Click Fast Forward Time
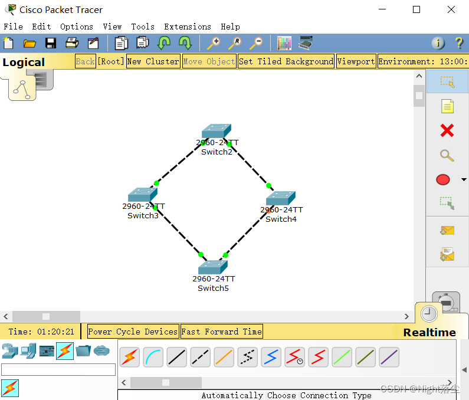The height and width of the screenshot is (400, 469). [x=222, y=332]
